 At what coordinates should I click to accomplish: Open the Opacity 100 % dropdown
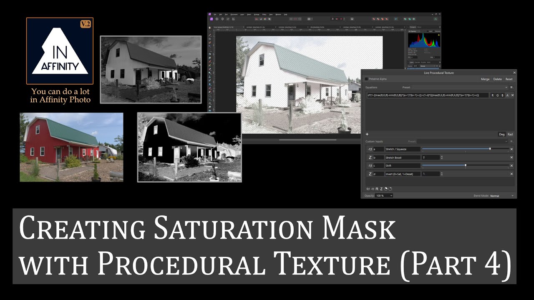pos(384,196)
